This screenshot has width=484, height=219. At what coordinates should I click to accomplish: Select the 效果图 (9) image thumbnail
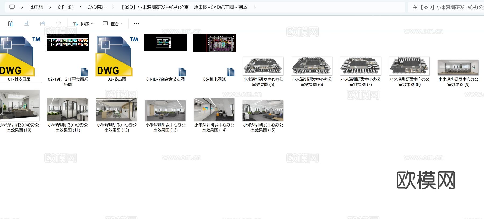(458, 68)
